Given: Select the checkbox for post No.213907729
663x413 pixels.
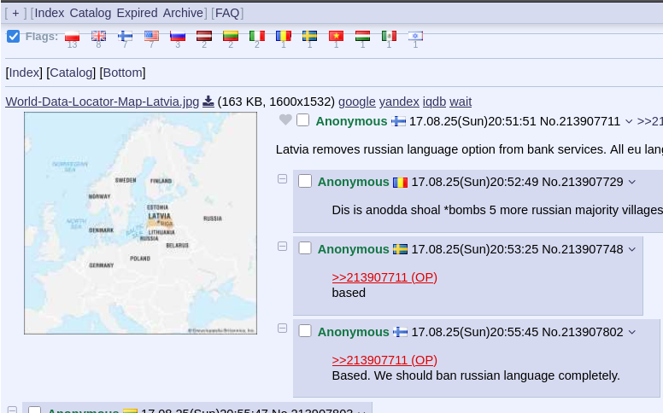Looking at the screenshot, I should point(305,181).
